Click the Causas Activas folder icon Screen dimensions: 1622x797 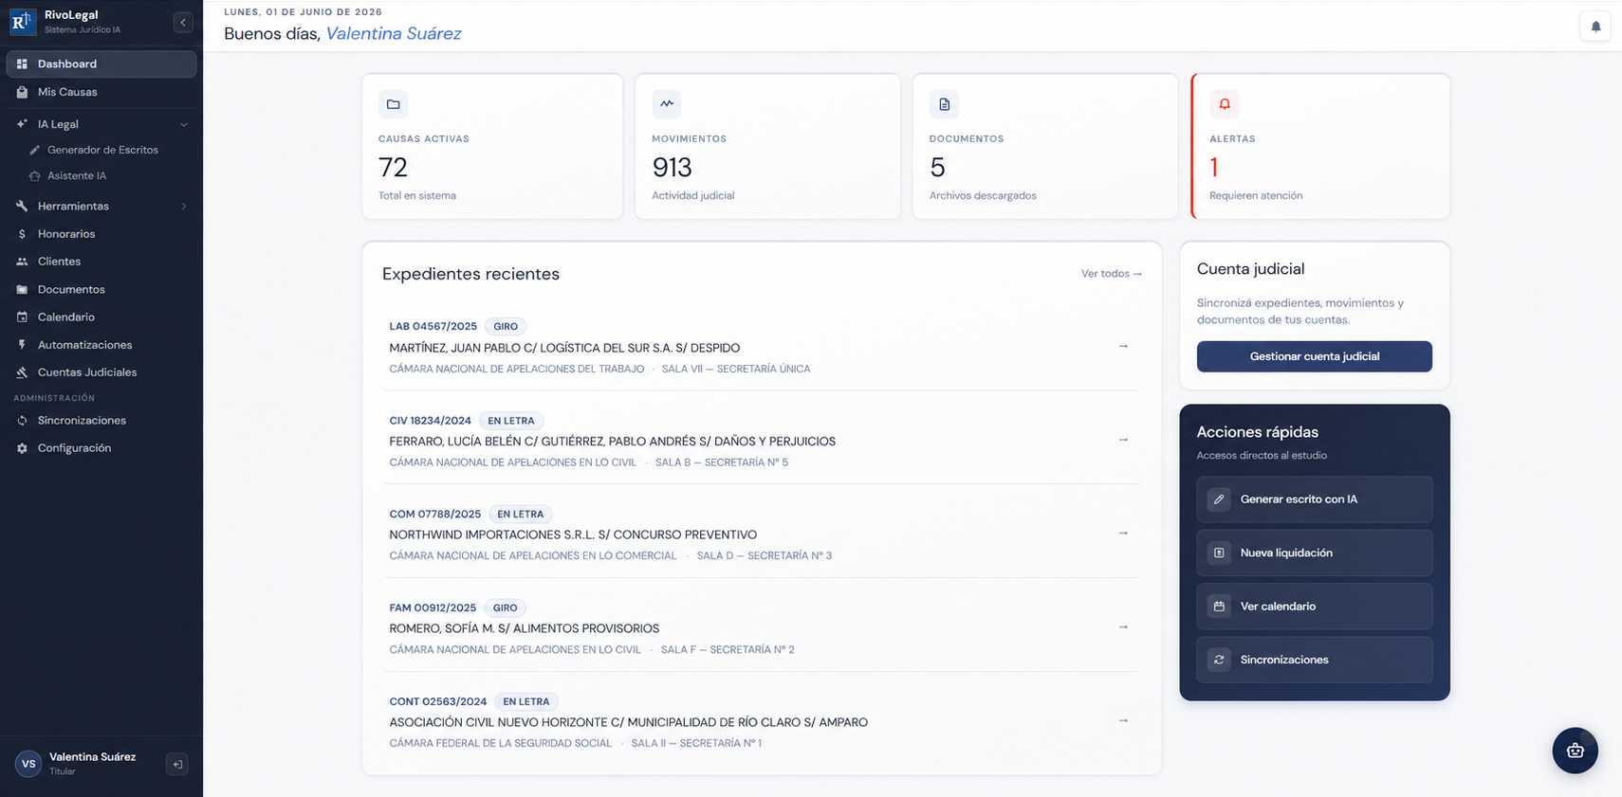click(393, 104)
